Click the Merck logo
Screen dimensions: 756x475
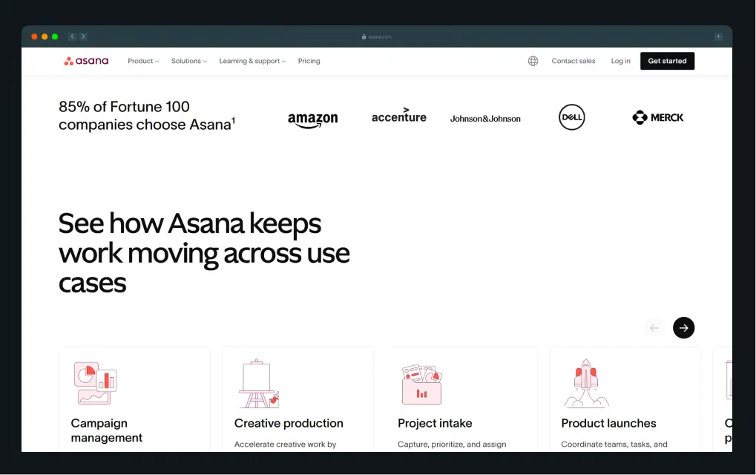click(657, 118)
